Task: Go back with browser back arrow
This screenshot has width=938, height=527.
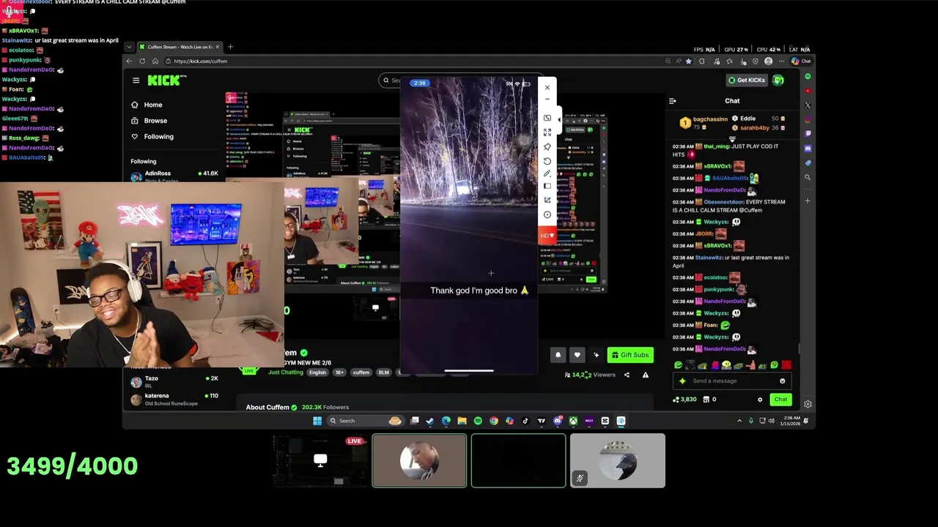Action: (x=130, y=61)
